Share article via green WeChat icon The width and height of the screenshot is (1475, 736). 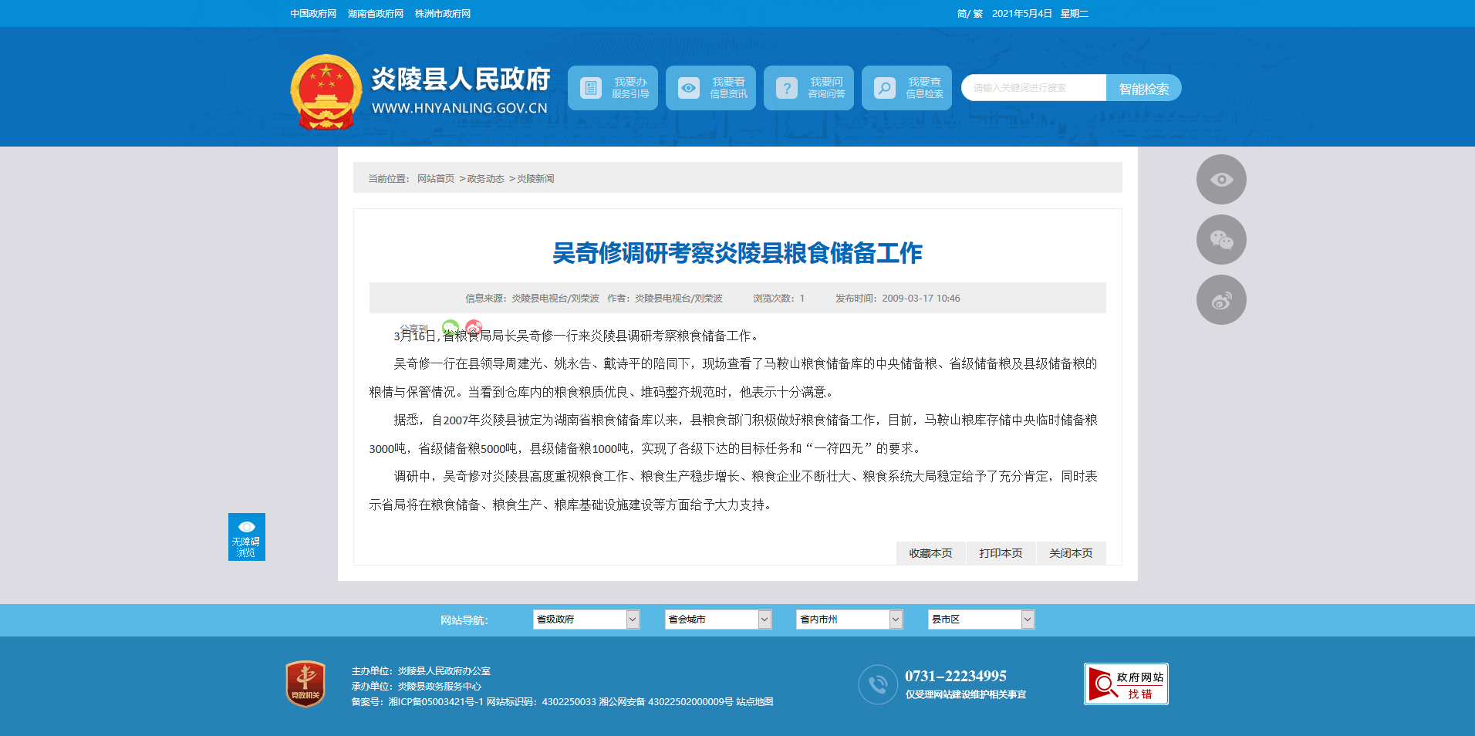coord(451,327)
